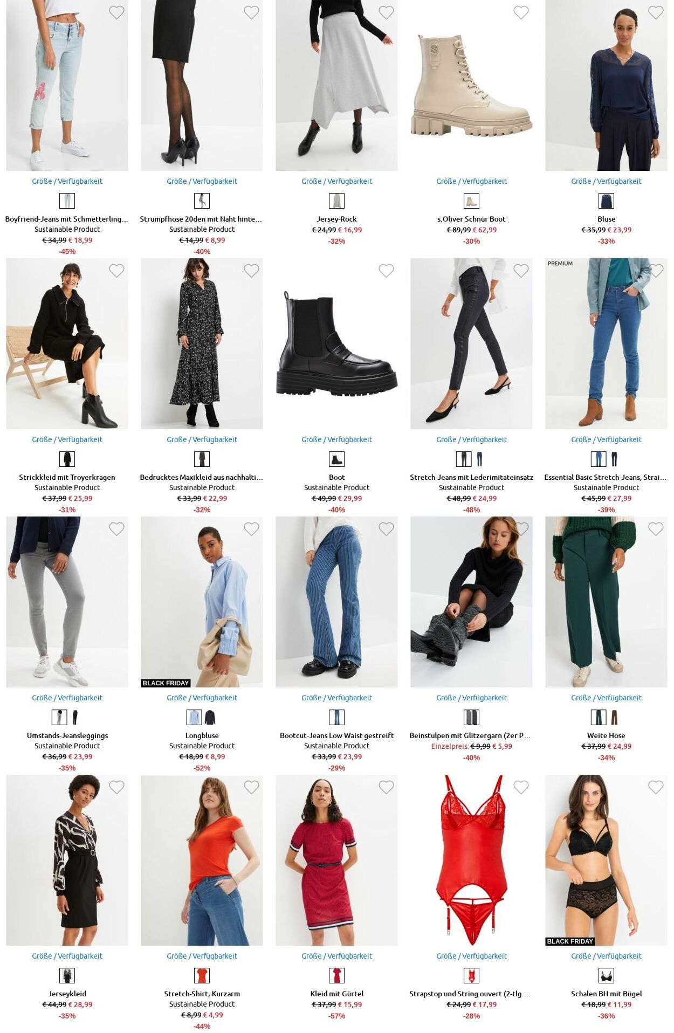The image size is (674, 1033).
Task: Open the Bedrucktes Maxikleid product title link
Action: (202, 477)
